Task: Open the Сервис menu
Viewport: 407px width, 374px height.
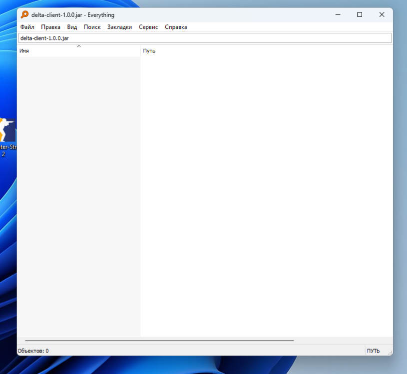Action: pos(148,27)
